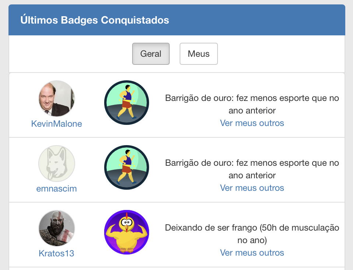Open the Kratos13 username link
353x270 pixels.
pos(57,253)
